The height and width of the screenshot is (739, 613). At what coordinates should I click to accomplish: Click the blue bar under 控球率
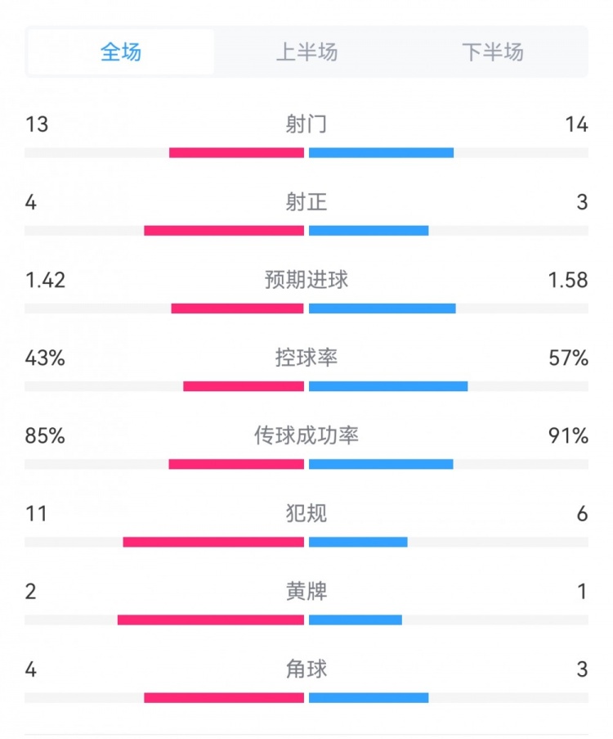click(388, 386)
